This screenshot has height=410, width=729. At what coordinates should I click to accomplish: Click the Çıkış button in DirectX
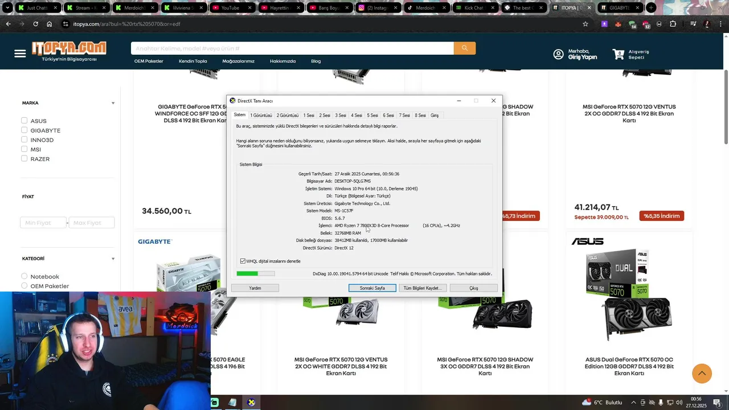pyautogui.click(x=474, y=288)
